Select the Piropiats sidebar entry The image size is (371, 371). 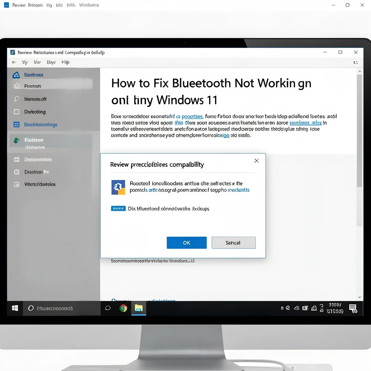tap(33, 86)
